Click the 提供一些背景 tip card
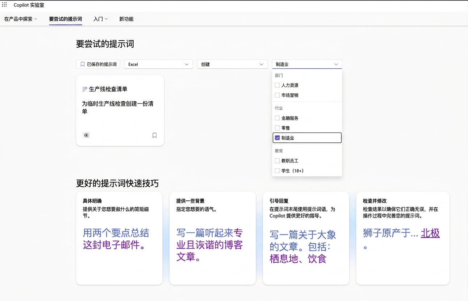 212,238
